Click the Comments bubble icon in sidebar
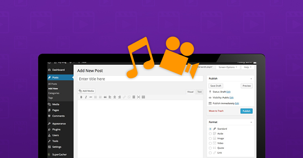The image size is (303, 158). point(49,116)
